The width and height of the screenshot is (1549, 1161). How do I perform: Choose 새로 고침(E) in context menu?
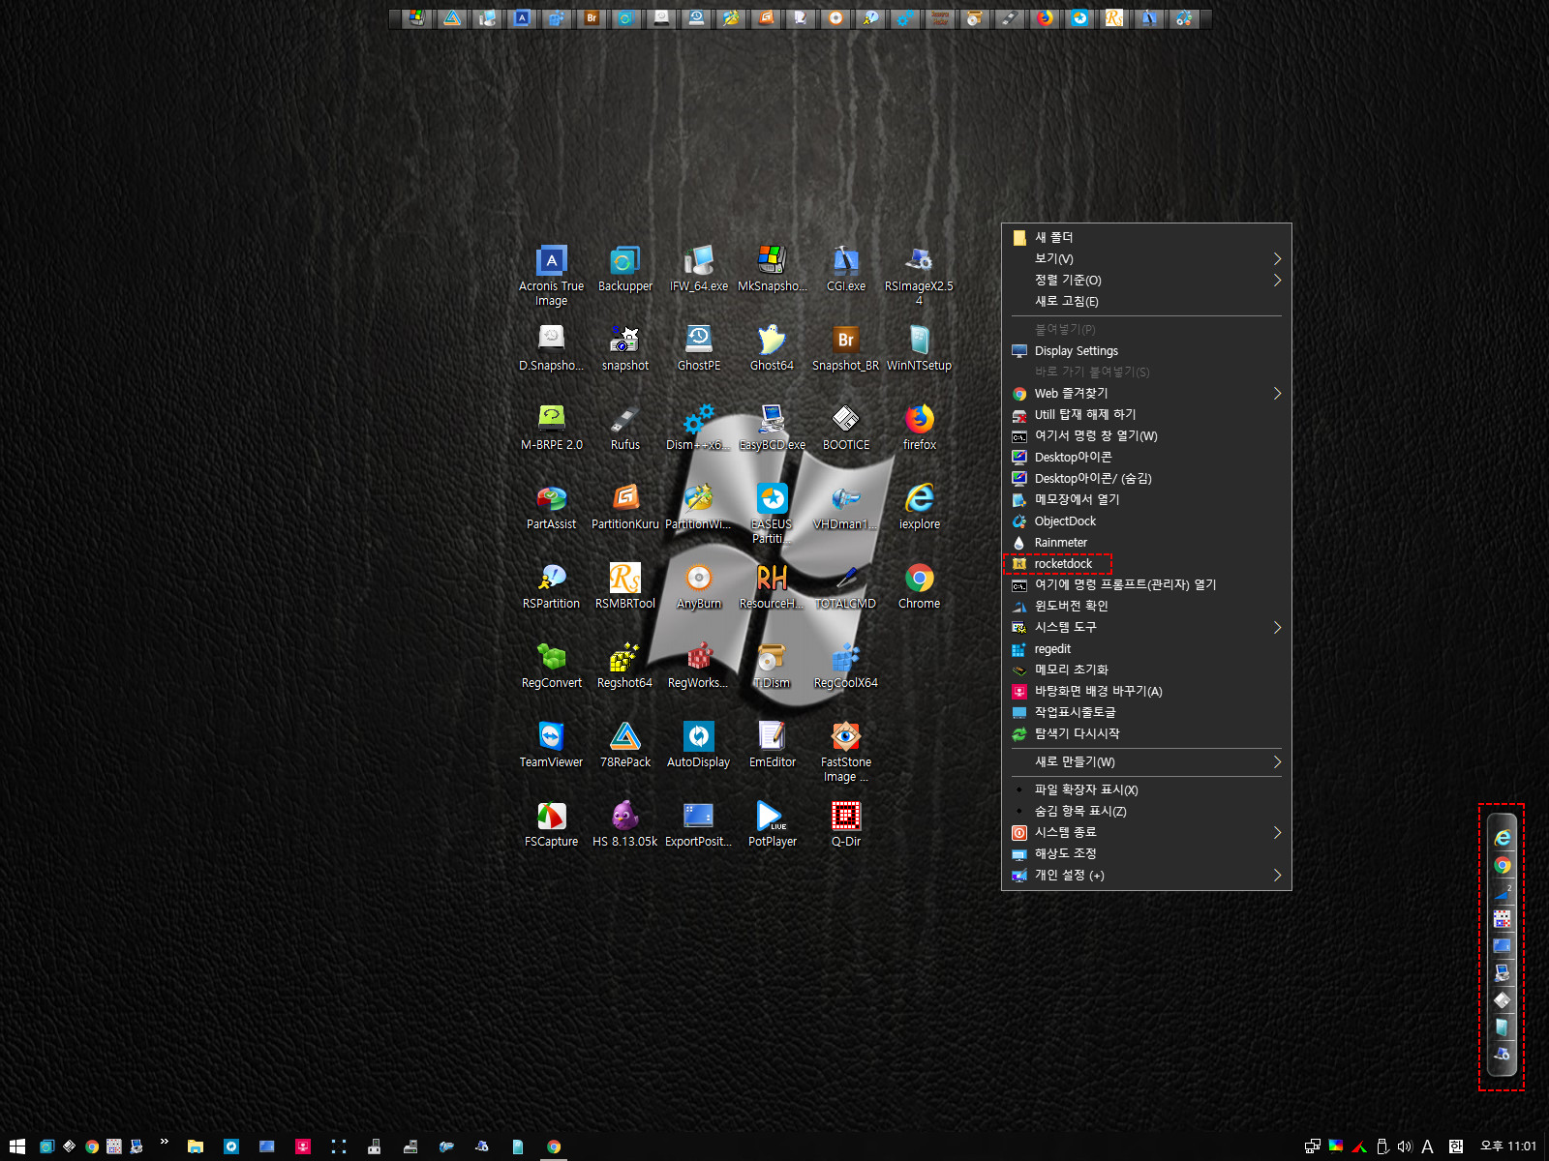1146,301
